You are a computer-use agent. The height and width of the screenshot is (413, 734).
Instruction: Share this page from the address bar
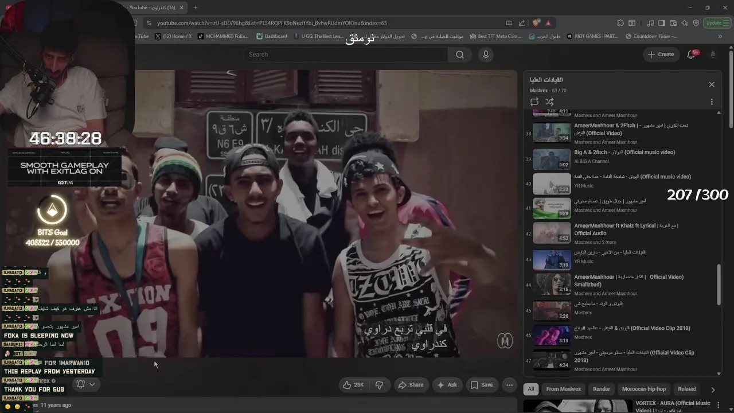522,23
